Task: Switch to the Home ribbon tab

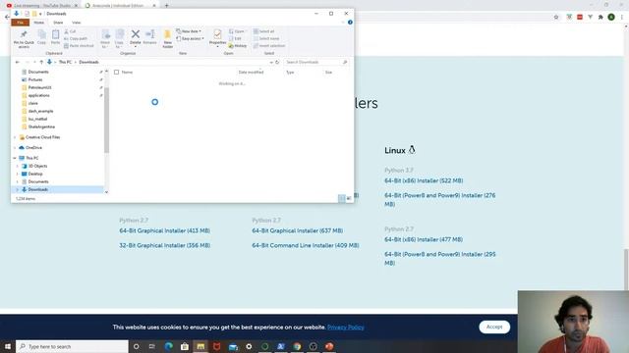Action: click(39, 23)
